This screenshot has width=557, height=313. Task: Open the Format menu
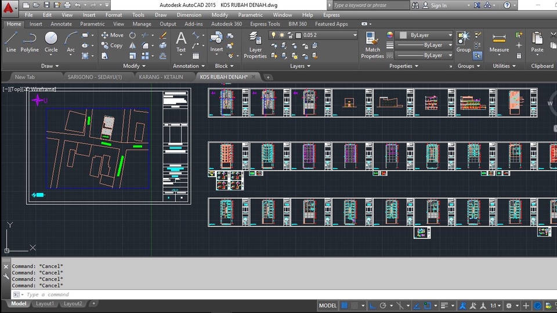114,15
